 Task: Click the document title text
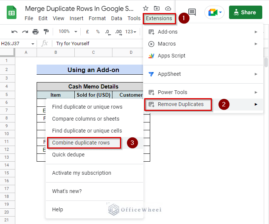click(x=79, y=9)
